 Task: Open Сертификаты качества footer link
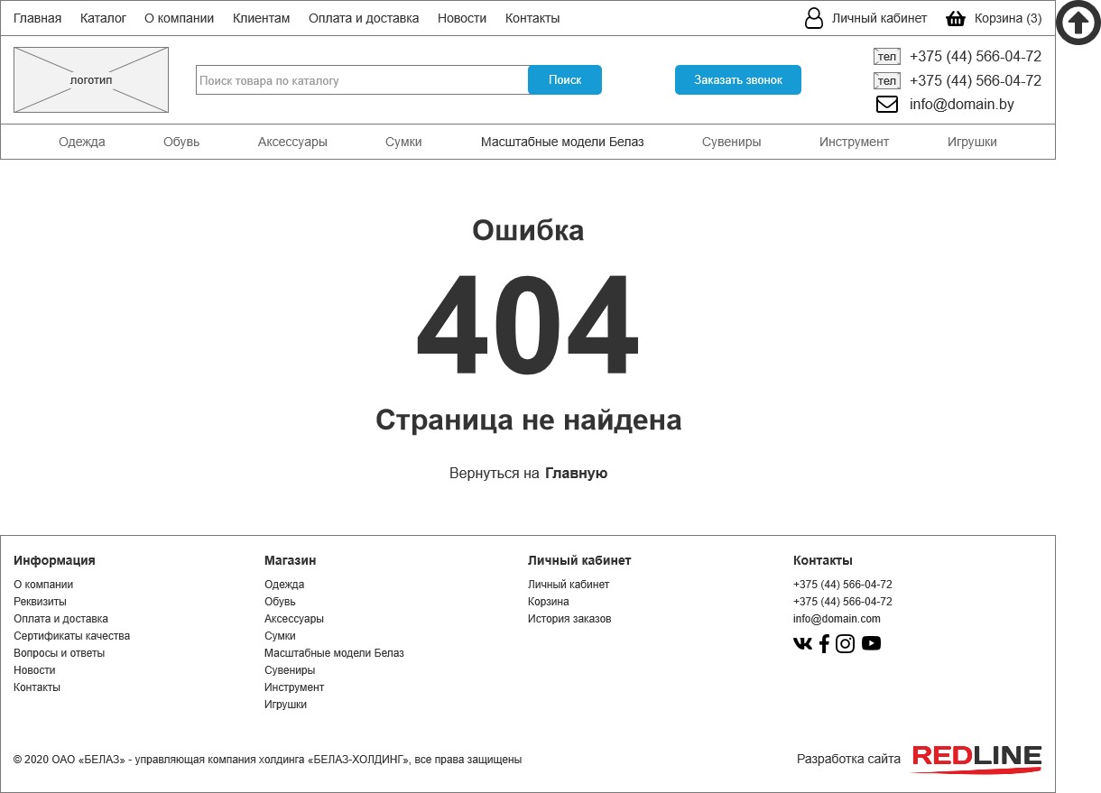[71, 636]
